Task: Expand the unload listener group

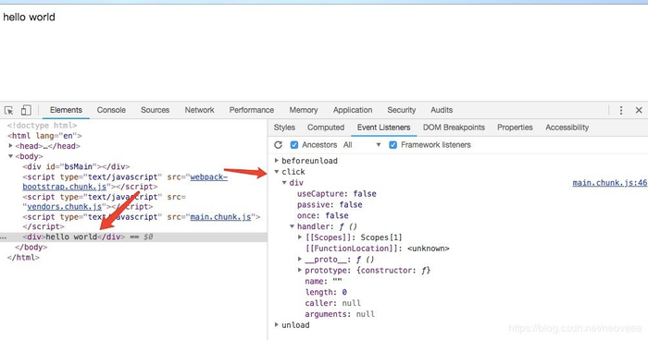Action: (x=277, y=324)
